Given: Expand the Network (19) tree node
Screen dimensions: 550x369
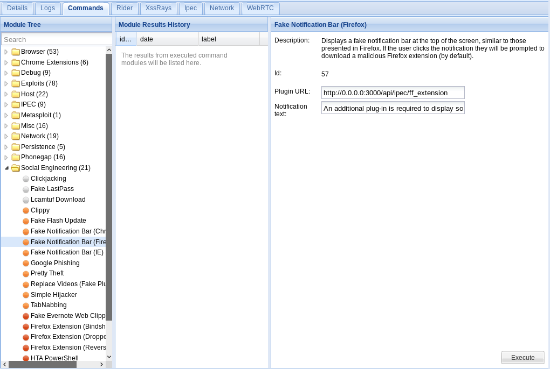Looking at the screenshot, I should coord(6,137).
